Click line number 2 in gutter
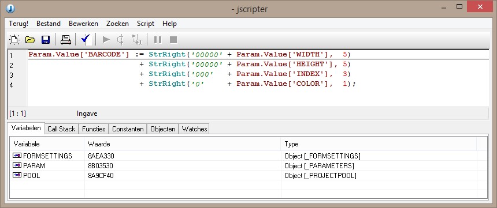Image resolution: width=497 pixels, height=208 pixels. 11,66
